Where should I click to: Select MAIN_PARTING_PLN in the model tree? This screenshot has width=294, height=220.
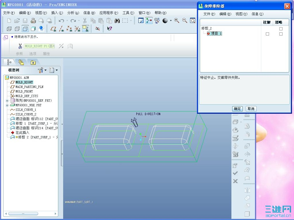[30, 87]
